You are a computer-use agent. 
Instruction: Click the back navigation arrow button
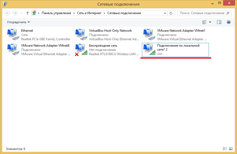[x=7, y=13]
